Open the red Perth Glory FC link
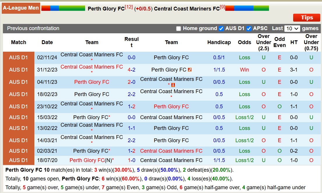Image resolution: width=322 pixels, height=193 pixels. [92, 82]
